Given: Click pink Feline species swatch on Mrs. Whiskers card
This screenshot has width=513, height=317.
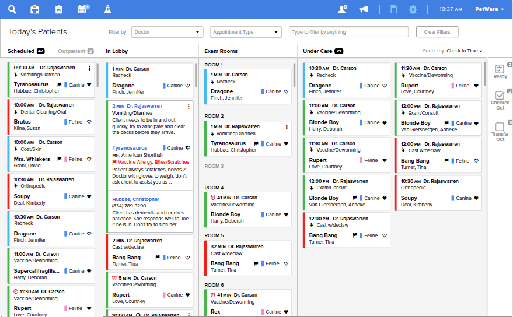Looking at the screenshot, I should coord(65,159).
